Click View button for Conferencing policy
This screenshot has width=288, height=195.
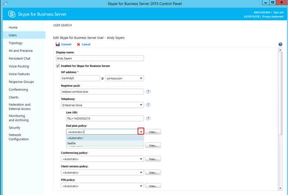[x=153, y=159]
